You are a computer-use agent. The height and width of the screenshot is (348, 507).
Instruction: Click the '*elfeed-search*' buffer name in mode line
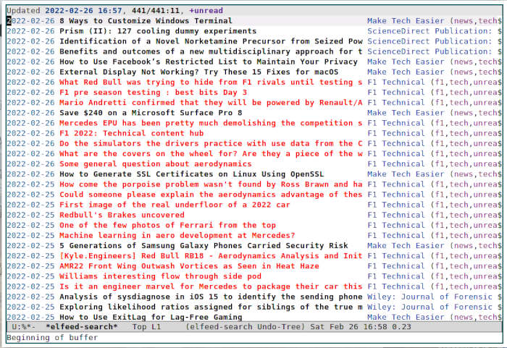(81, 327)
